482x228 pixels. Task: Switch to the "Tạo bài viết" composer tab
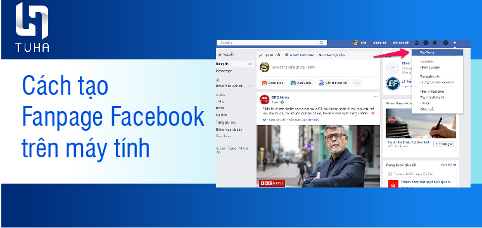(x=270, y=55)
